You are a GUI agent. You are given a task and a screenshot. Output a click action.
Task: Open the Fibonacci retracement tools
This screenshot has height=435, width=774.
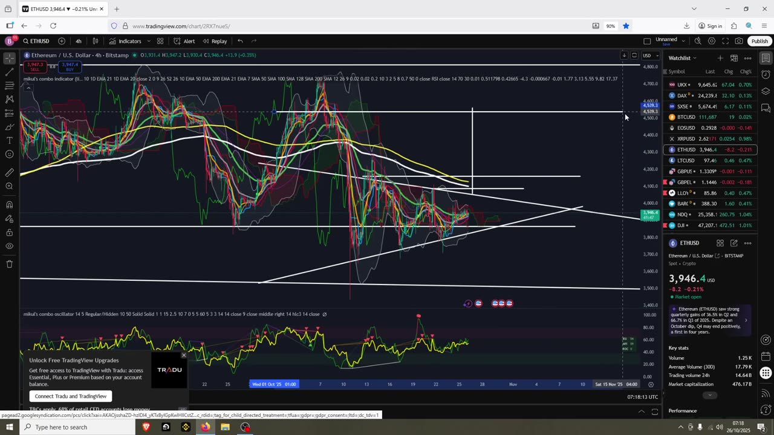point(9,86)
